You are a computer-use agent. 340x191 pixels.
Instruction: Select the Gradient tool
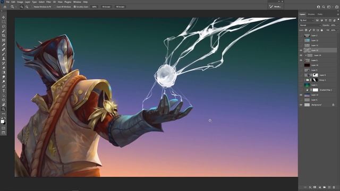[x=4, y=72]
